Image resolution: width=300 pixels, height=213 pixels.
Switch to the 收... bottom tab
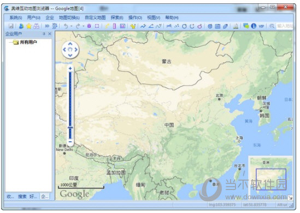(x=10, y=197)
